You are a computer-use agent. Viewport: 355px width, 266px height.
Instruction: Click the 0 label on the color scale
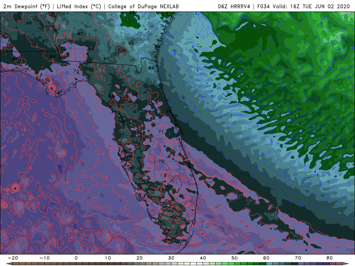pyautogui.click(x=76, y=258)
